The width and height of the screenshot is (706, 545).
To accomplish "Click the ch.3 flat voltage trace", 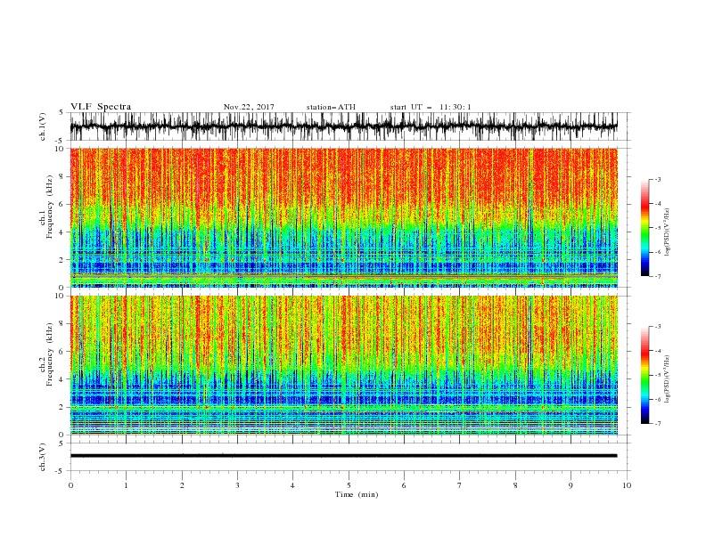I will pos(343,456).
